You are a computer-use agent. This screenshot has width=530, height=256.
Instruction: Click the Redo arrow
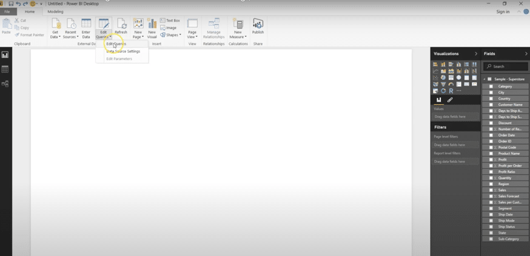coord(25,4)
